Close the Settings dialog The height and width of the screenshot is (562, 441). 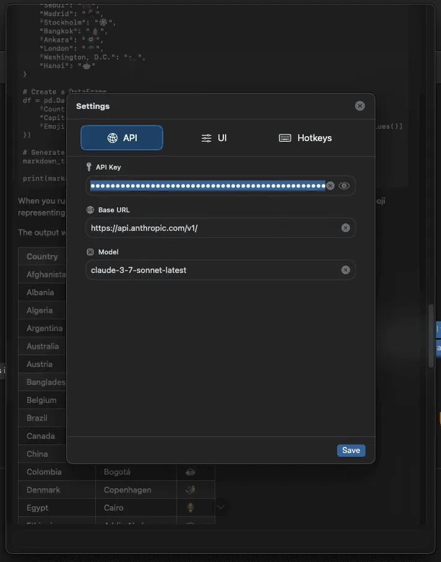360,106
